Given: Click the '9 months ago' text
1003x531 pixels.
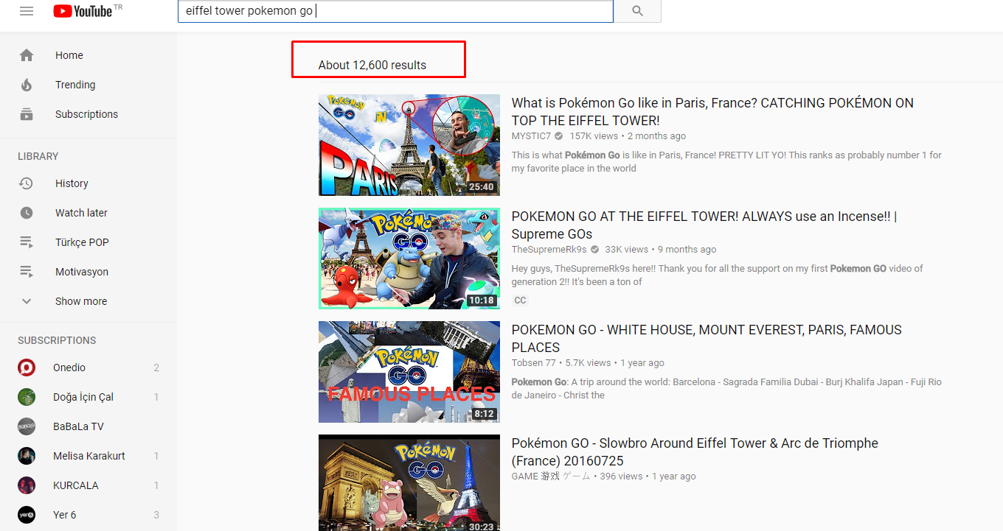Looking at the screenshot, I should tap(687, 250).
